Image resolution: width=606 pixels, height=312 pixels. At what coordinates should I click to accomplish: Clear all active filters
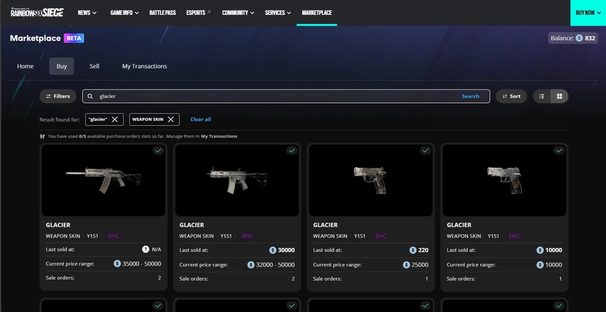tap(200, 120)
